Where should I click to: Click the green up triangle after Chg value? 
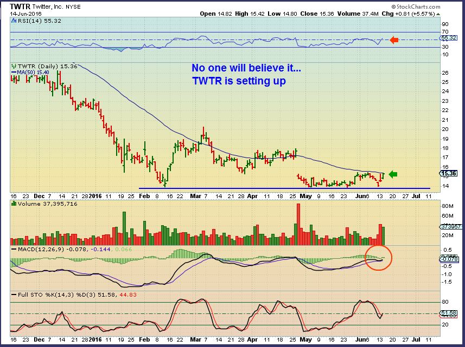point(438,14)
